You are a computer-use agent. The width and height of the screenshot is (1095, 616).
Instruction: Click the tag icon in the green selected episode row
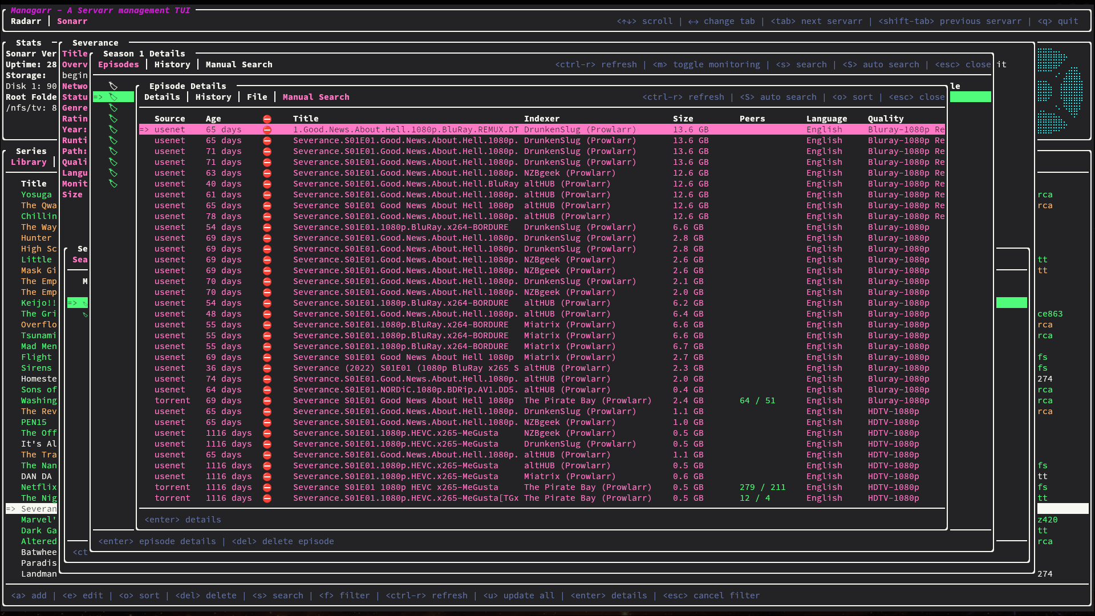[113, 97]
